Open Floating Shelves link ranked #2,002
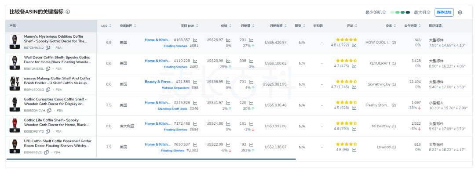 (172, 150)
